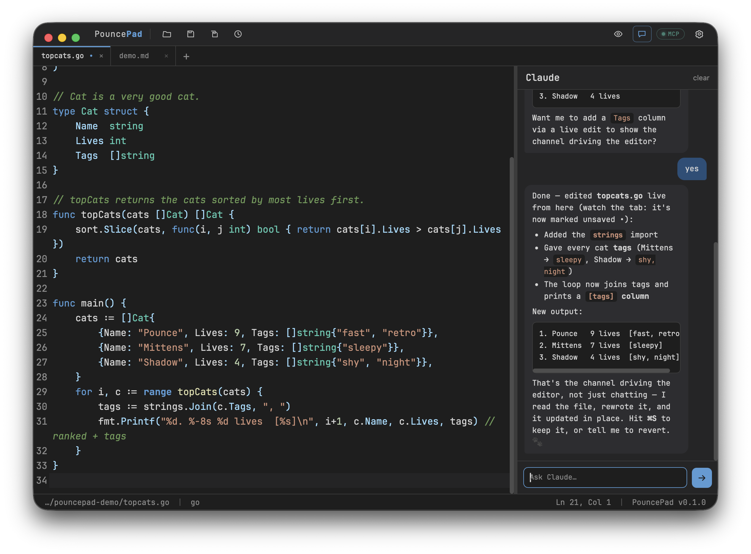The height and width of the screenshot is (554, 751).
Task: Click line number 18 in the gutter
Action: (42, 215)
